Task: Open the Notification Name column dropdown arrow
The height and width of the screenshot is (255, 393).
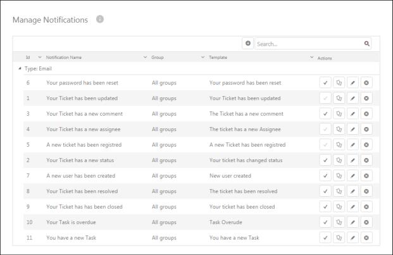Action: pyautogui.click(x=145, y=58)
